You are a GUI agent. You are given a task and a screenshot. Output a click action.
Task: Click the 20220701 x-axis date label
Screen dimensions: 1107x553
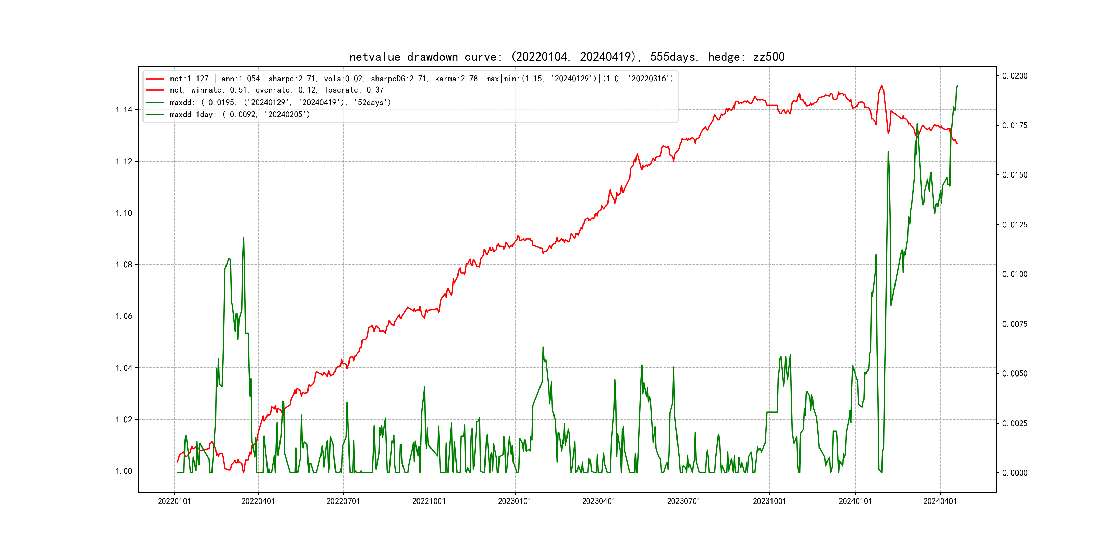click(343, 501)
